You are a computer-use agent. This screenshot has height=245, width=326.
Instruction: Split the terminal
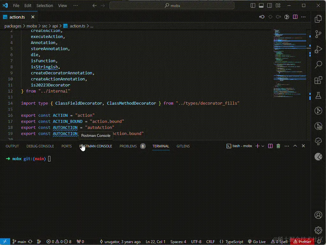pos(270,146)
